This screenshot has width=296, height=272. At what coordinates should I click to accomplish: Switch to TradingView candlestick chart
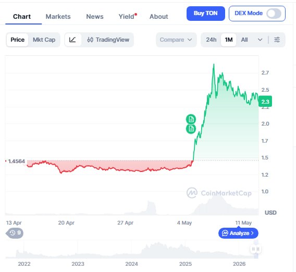(x=108, y=40)
